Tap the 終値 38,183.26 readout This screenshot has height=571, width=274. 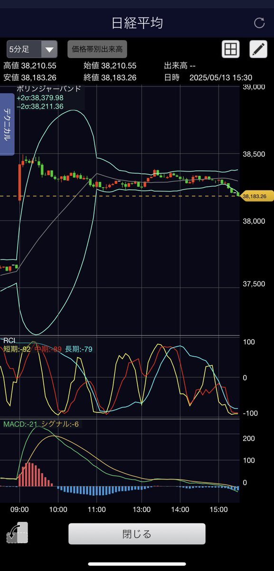110,78
